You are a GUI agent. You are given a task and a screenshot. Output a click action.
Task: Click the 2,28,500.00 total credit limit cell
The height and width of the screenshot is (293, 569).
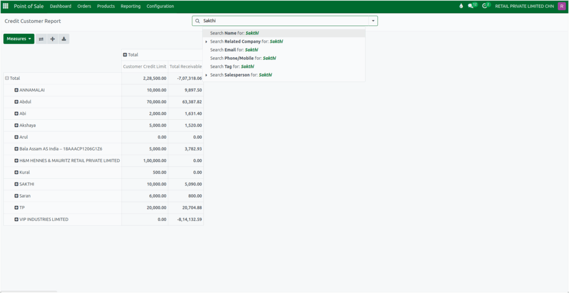[145, 78]
